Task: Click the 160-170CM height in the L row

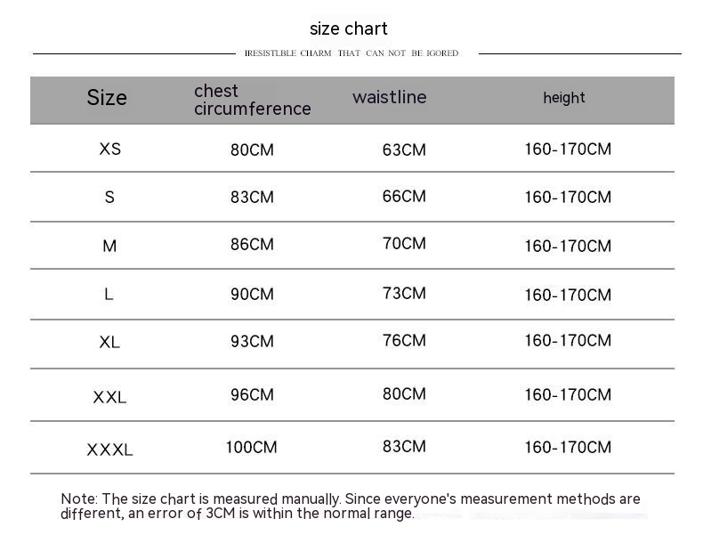Action: pyautogui.click(x=568, y=295)
